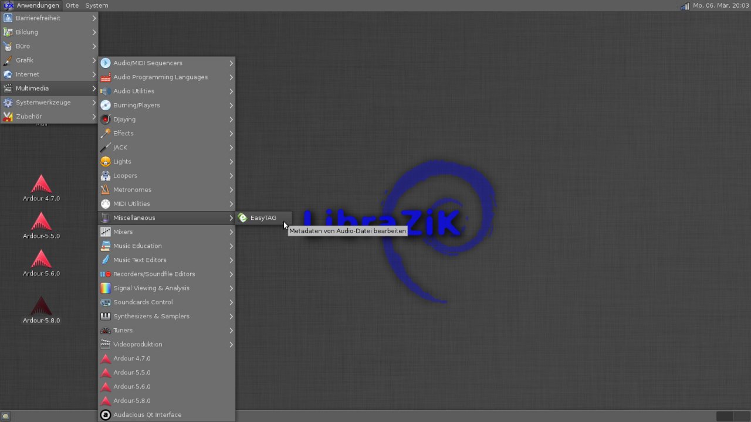751x422 pixels.
Task: Open the System menu
Action: pyautogui.click(x=97, y=5)
